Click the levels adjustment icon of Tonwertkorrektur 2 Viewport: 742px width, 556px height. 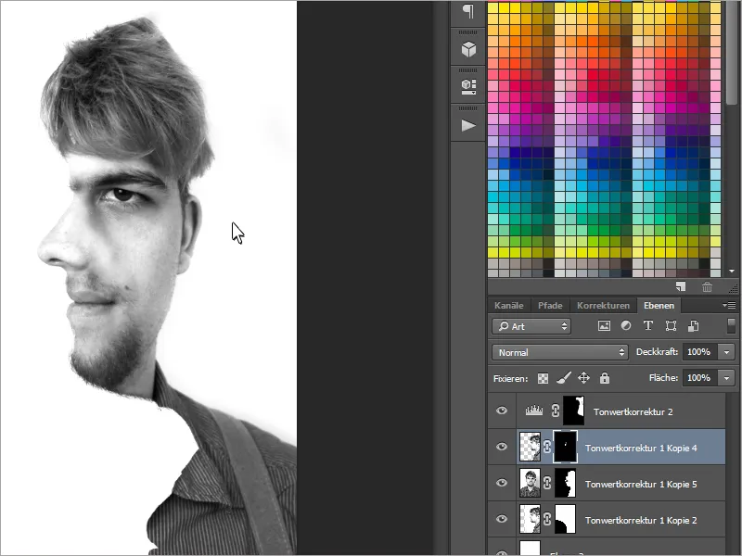tap(534, 411)
